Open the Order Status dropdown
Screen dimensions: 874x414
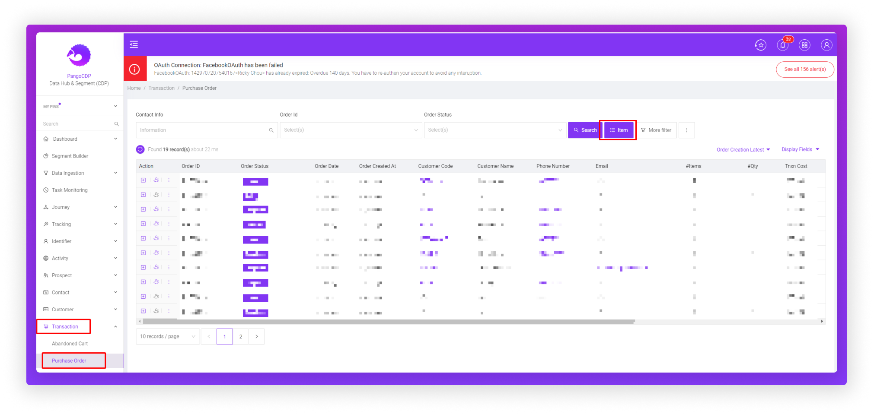(x=494, y=130)
